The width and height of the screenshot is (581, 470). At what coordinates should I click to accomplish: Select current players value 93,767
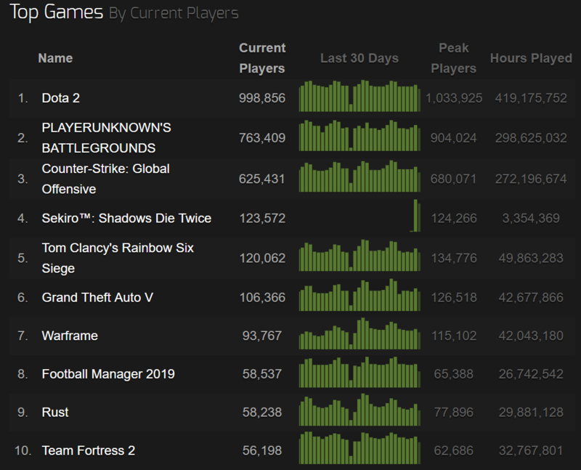(x=262, y=336)
